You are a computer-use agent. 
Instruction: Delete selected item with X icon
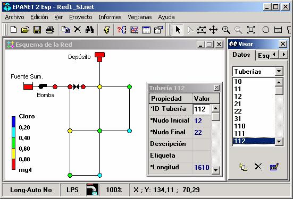(77, 30)
